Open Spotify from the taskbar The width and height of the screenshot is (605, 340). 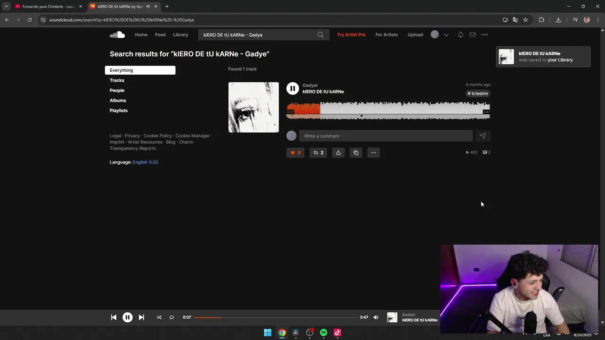(x=323, y=332)
